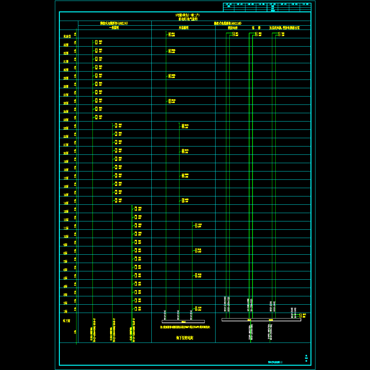
Task: Click the '27层' floor label
Action: click(66, 95)
